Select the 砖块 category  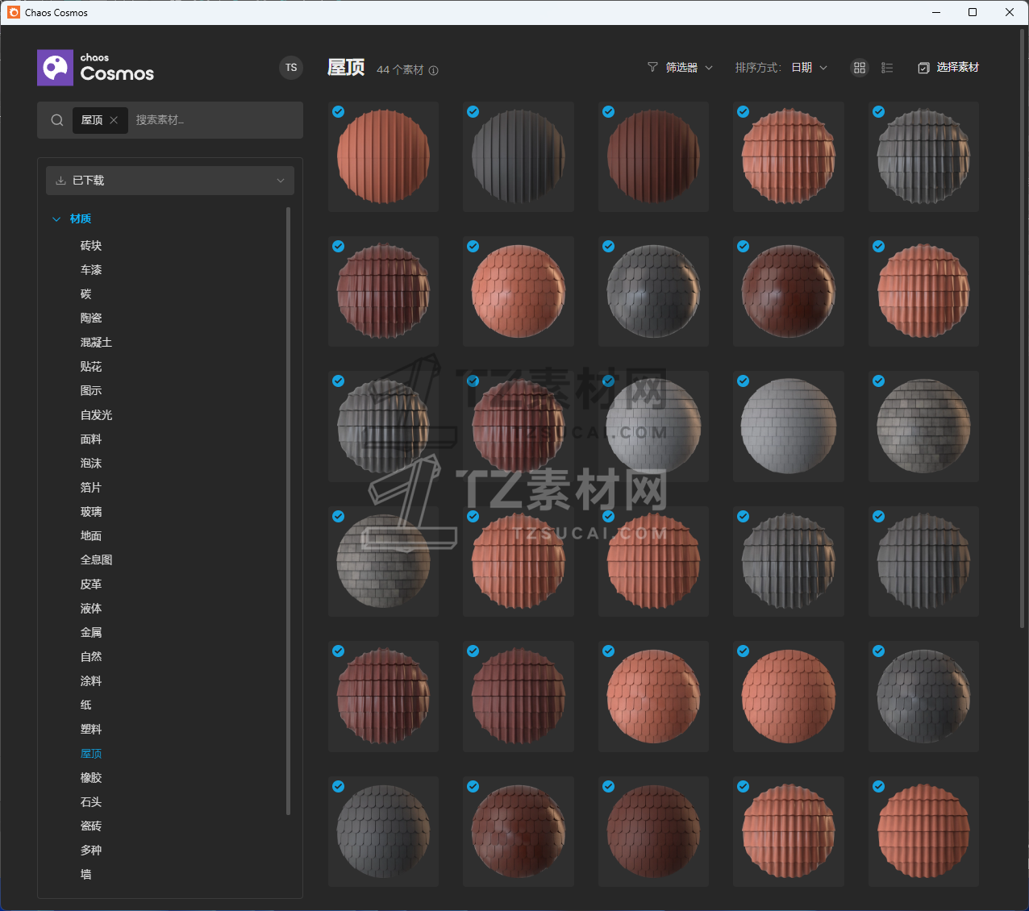click(x=91, y=246)
